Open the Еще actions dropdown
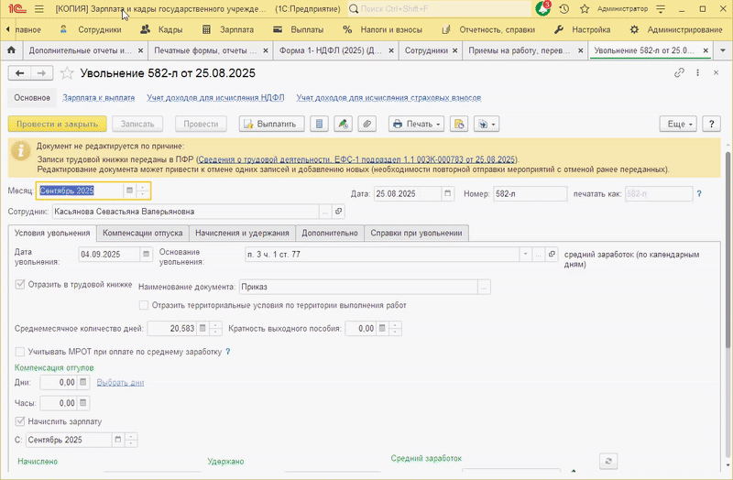The height and width of the screenshot is (480, 733). tap(678, 124)
